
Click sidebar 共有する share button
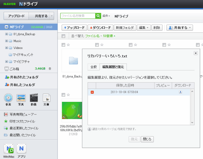pyautogui.click(x=39, y=16)
